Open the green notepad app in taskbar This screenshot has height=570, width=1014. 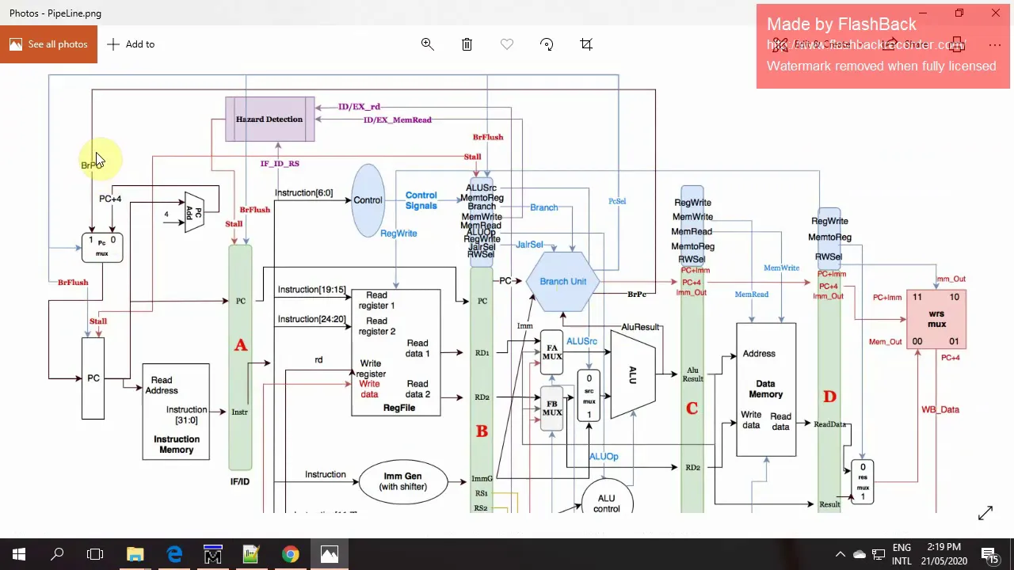coord(251,554)
